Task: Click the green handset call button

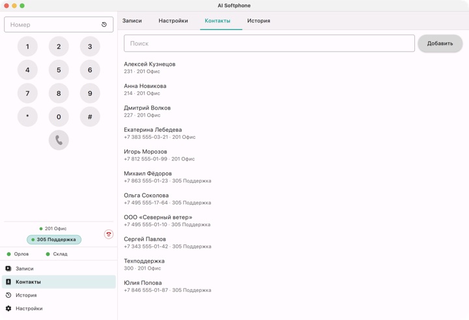Action: pyautogui.click(x=59, y=140)
